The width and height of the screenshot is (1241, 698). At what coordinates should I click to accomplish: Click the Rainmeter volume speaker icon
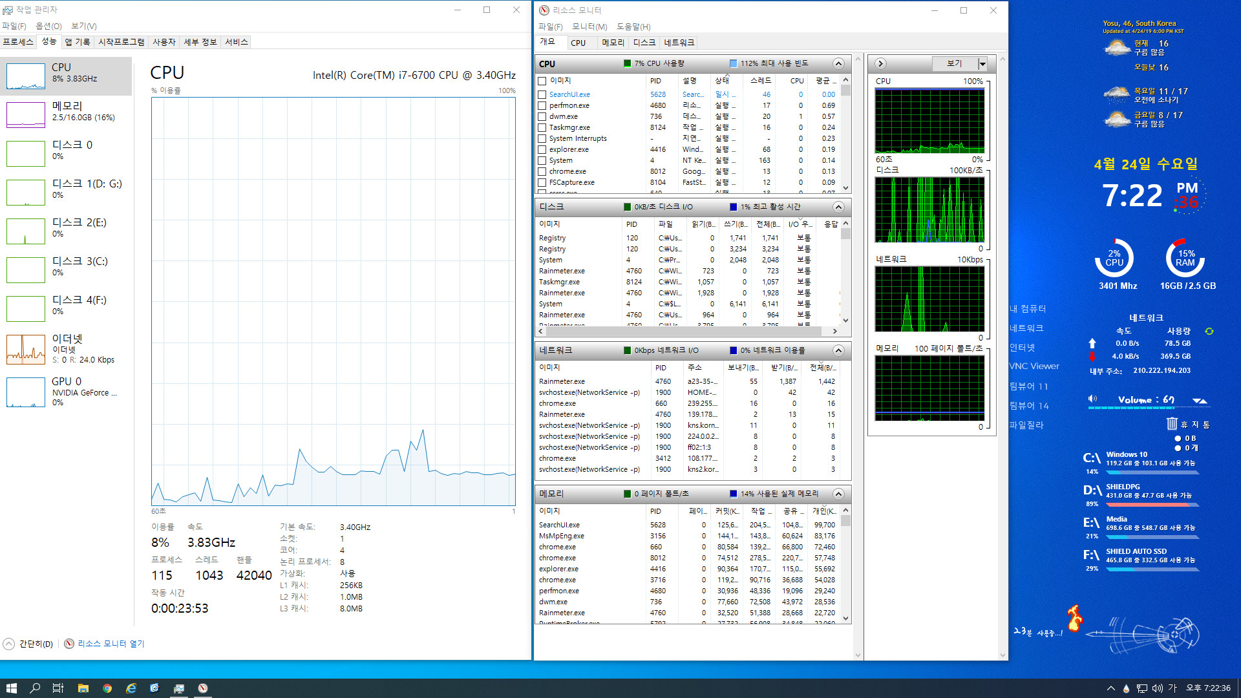click(x=1092, y=399)
